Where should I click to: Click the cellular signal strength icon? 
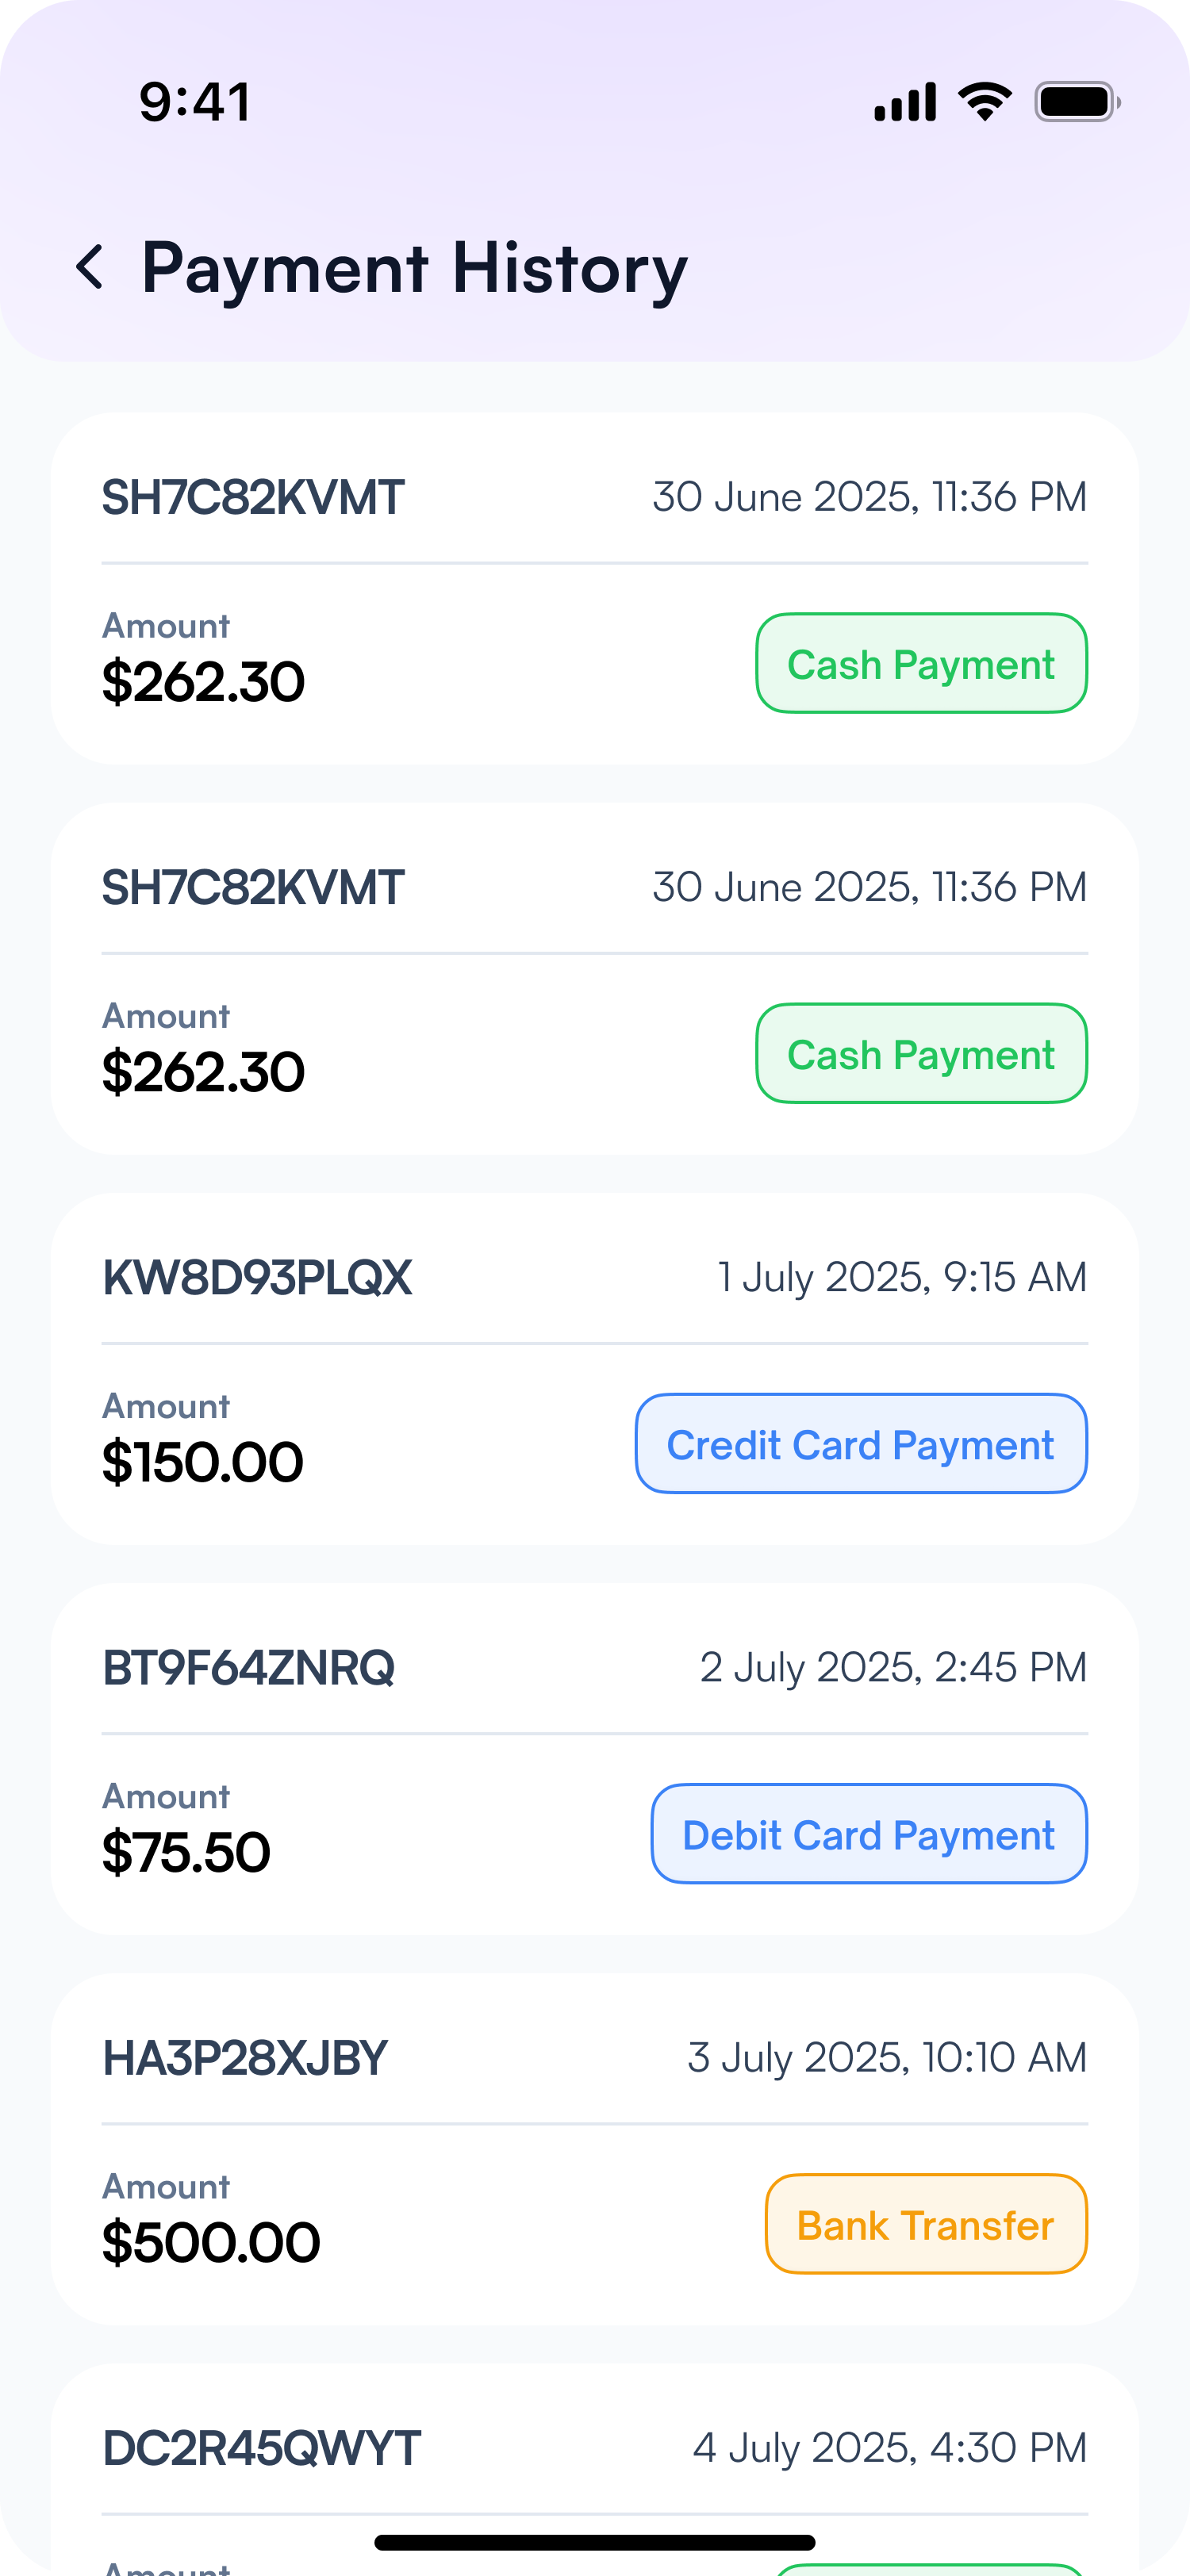click(x=905, y=102)
